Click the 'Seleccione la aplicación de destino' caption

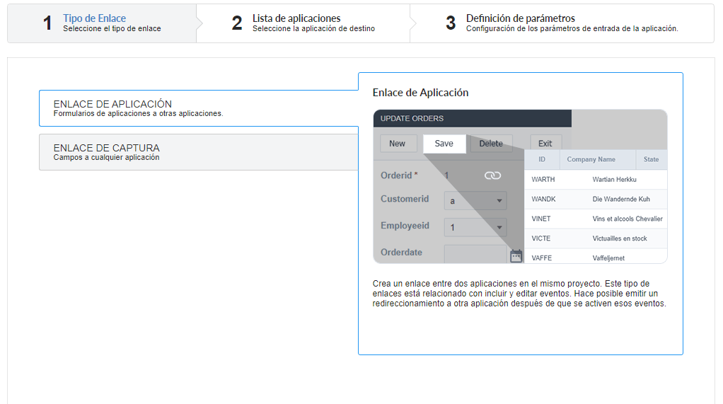click(x=313, y=28)
